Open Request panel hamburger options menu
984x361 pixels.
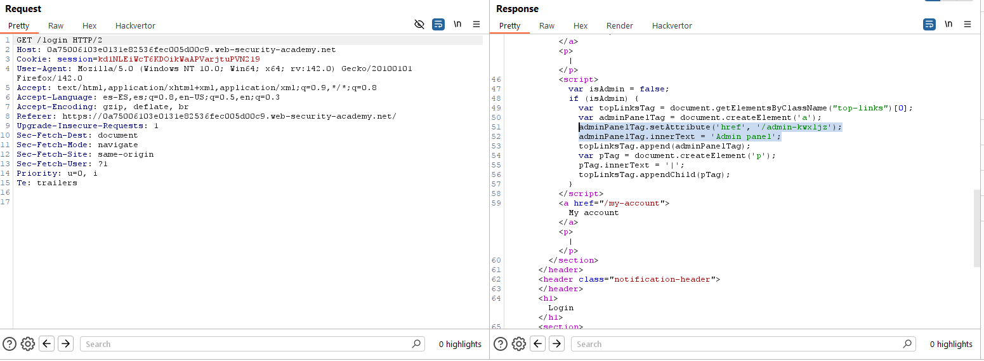476,25
